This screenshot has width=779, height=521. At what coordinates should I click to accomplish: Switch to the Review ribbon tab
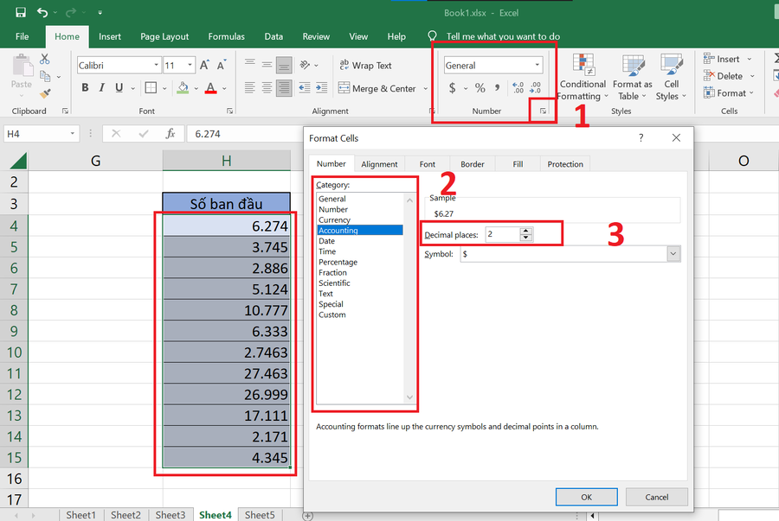click(x=316, y=36)
